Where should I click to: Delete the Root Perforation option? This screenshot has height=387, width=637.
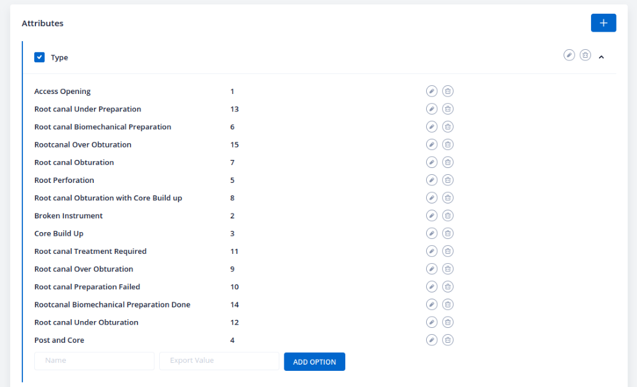tap(448, 180)
